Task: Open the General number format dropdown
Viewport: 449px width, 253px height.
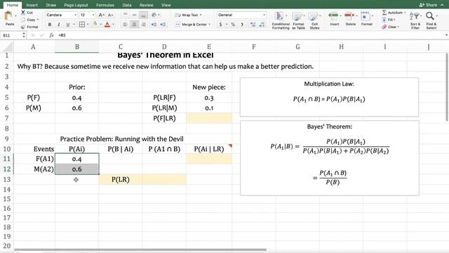Action: click(264, 15)
